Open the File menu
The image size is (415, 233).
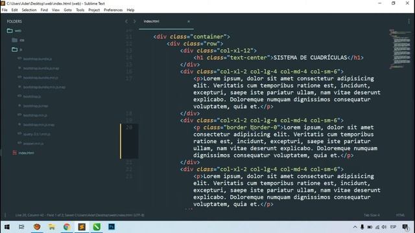tap(5, 10)
